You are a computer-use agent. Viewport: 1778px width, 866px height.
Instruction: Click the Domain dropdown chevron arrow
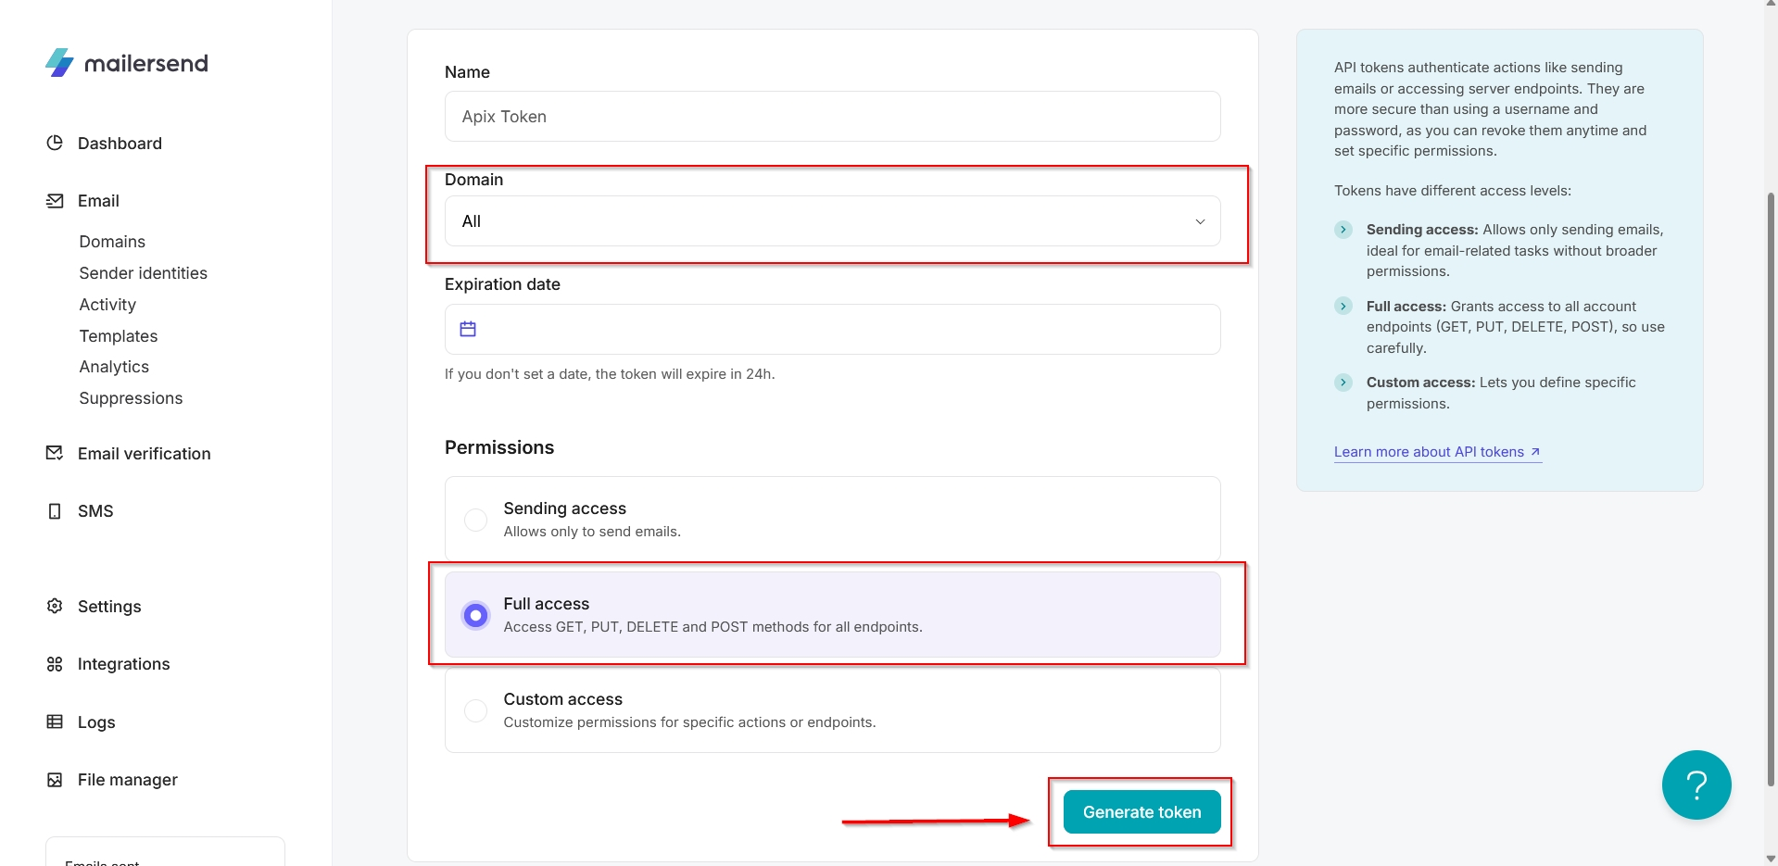(1200, 221)
